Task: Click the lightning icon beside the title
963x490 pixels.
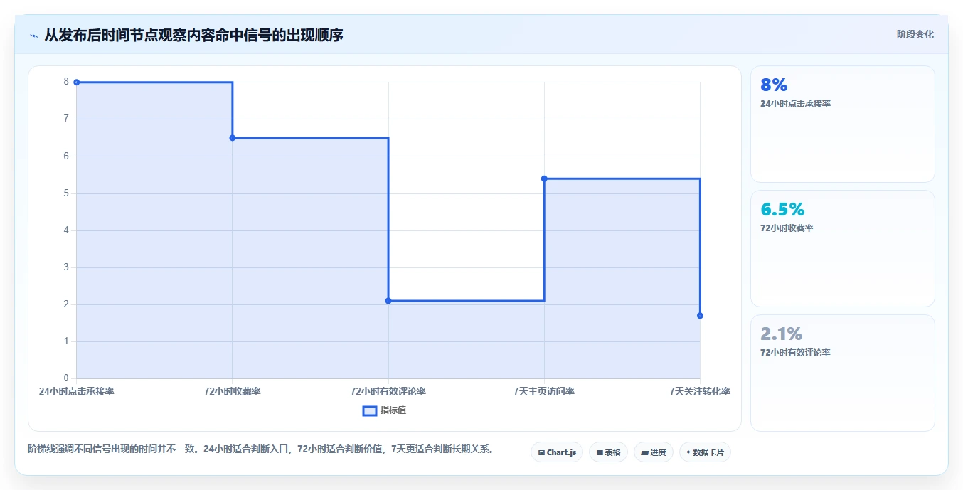Action: [33, 35]
